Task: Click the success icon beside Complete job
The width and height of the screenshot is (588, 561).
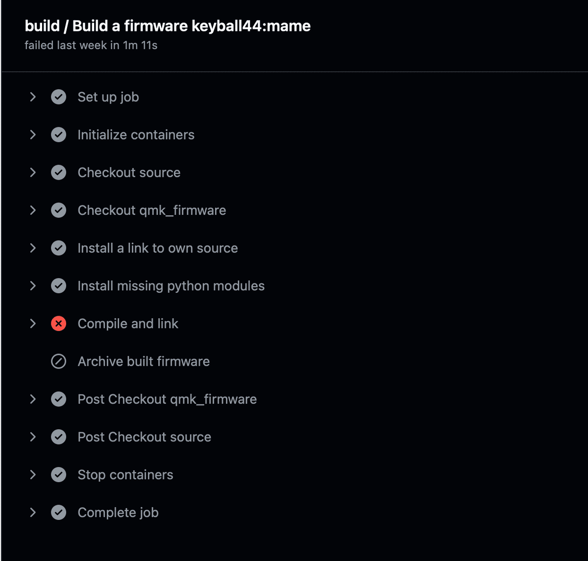Action: 59,513
